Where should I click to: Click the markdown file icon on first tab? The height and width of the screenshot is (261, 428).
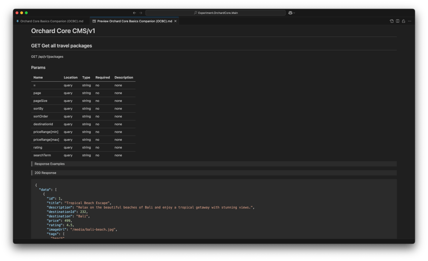click(x=18, y=21)
